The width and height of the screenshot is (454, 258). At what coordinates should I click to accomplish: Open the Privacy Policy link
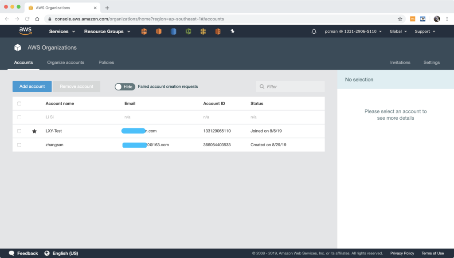(402, 253)
